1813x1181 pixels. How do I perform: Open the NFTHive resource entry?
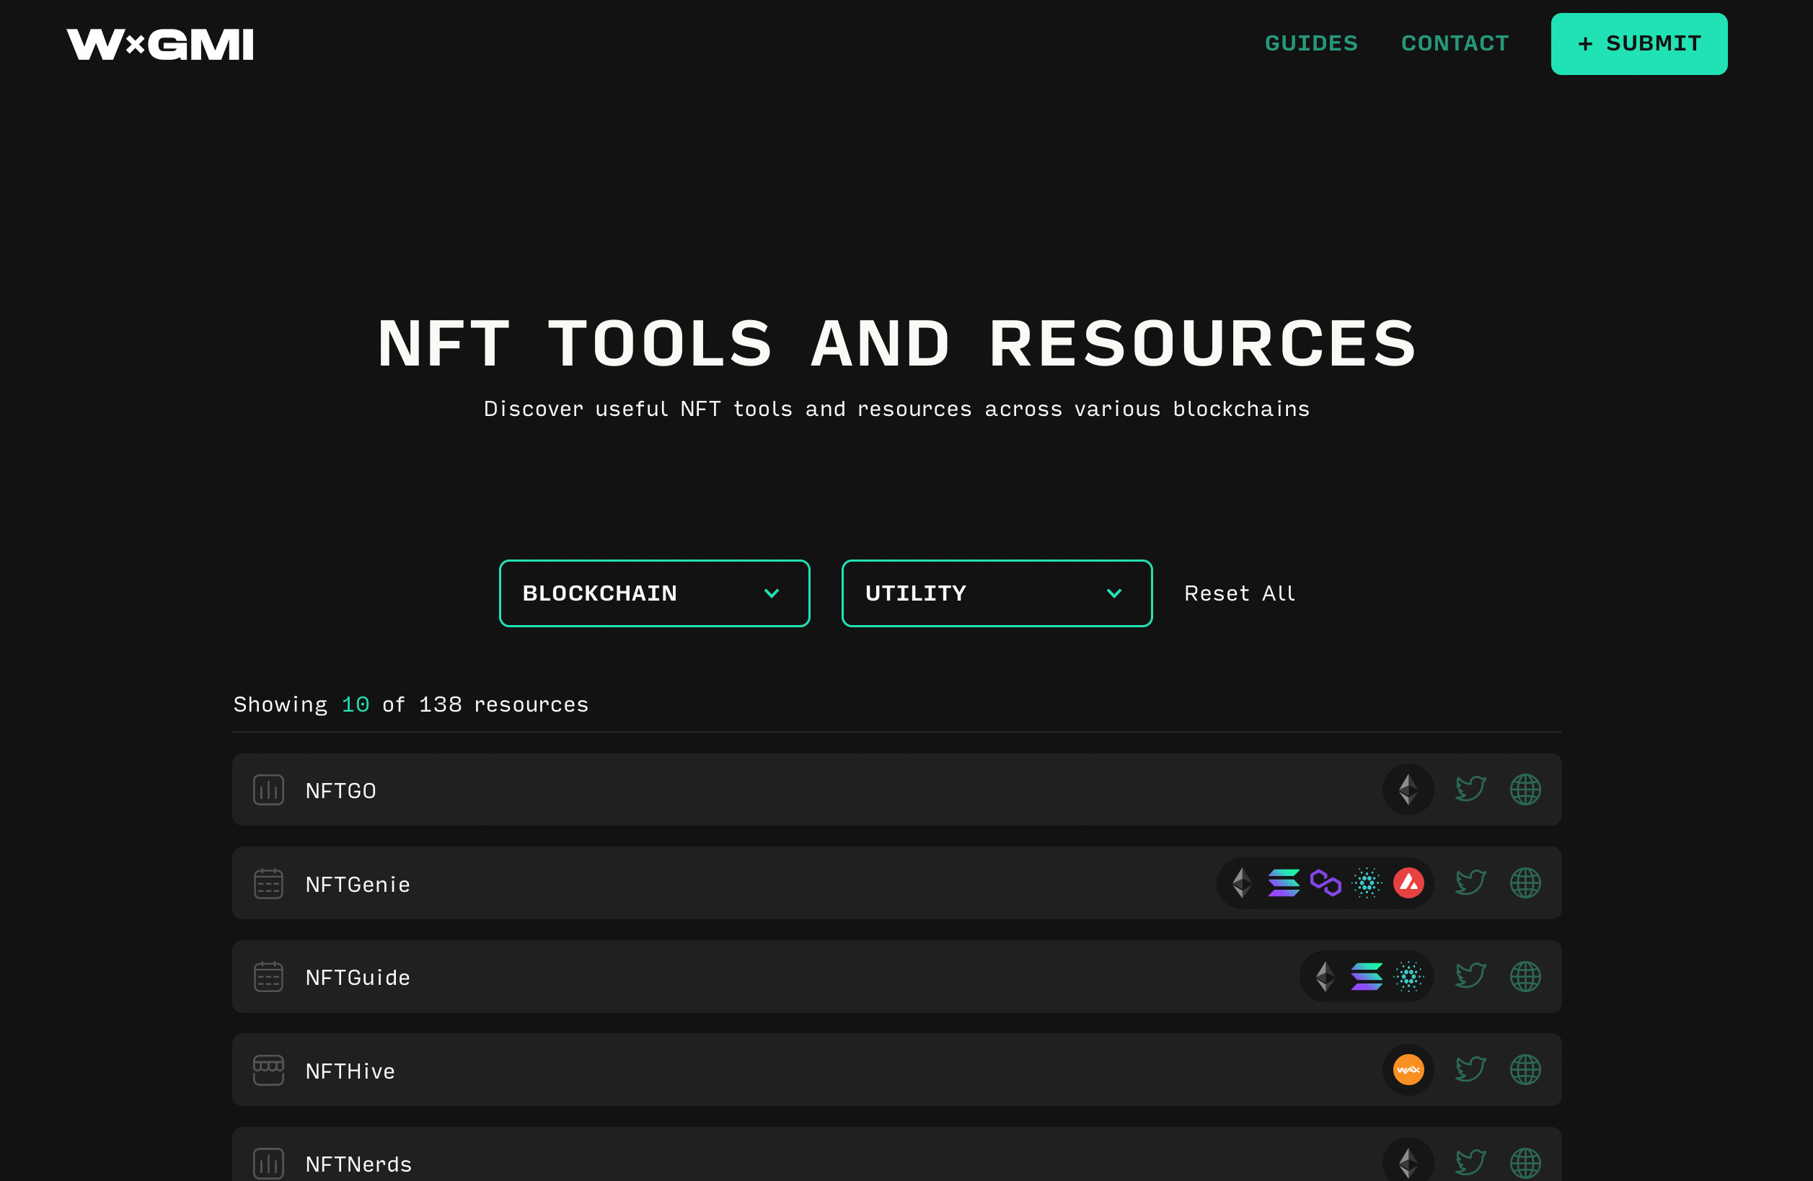[x=896, y=1070]
